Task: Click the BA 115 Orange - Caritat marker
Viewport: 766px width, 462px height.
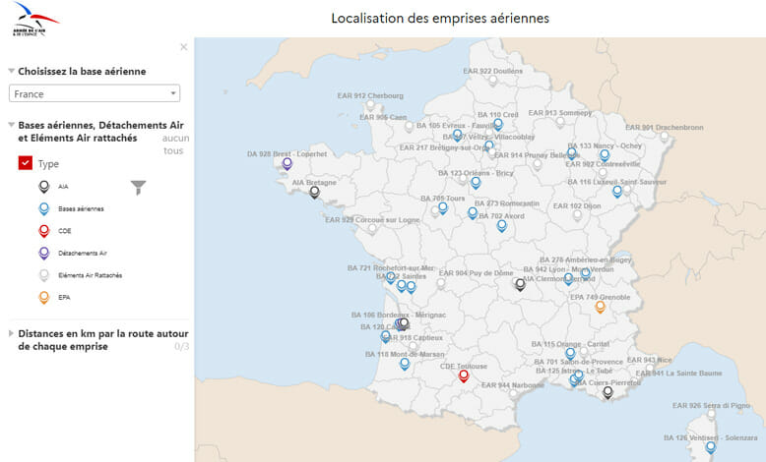Action: pyautogui.click(x=570, y=353)
